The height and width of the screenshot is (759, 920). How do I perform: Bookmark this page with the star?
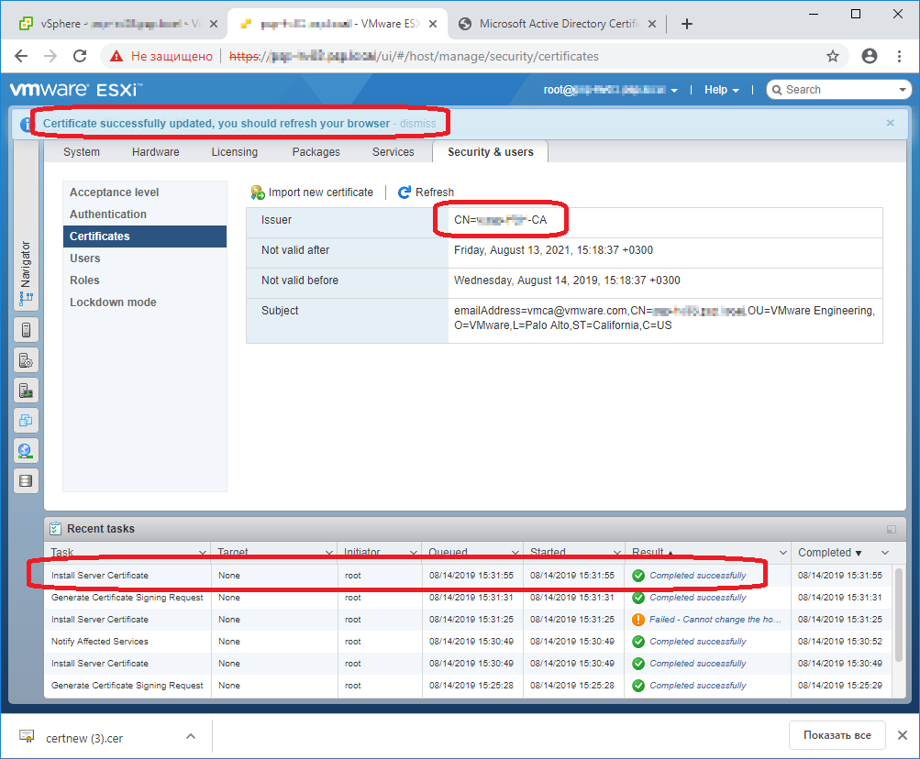833,56
